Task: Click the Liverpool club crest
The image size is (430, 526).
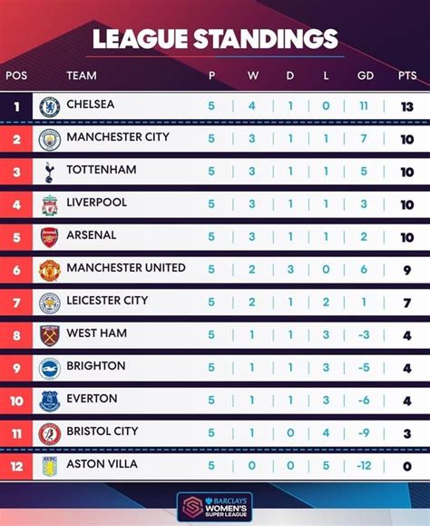Action: tap(50, 205)
